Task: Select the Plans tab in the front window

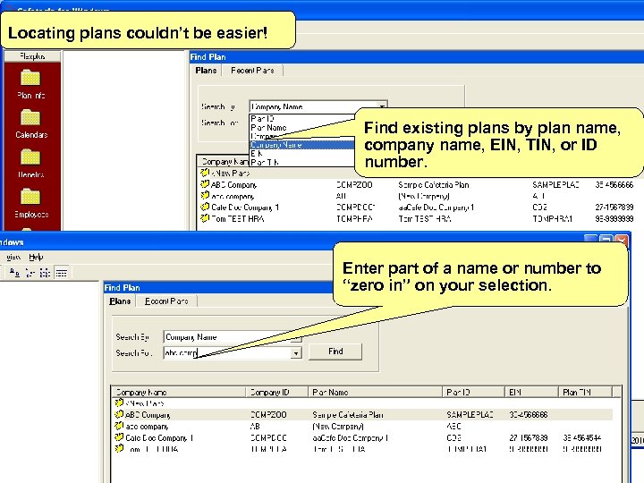Action: tap(120, 301)
